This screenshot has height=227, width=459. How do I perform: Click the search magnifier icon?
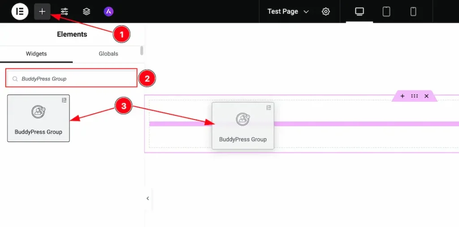(x=15, y=79)
